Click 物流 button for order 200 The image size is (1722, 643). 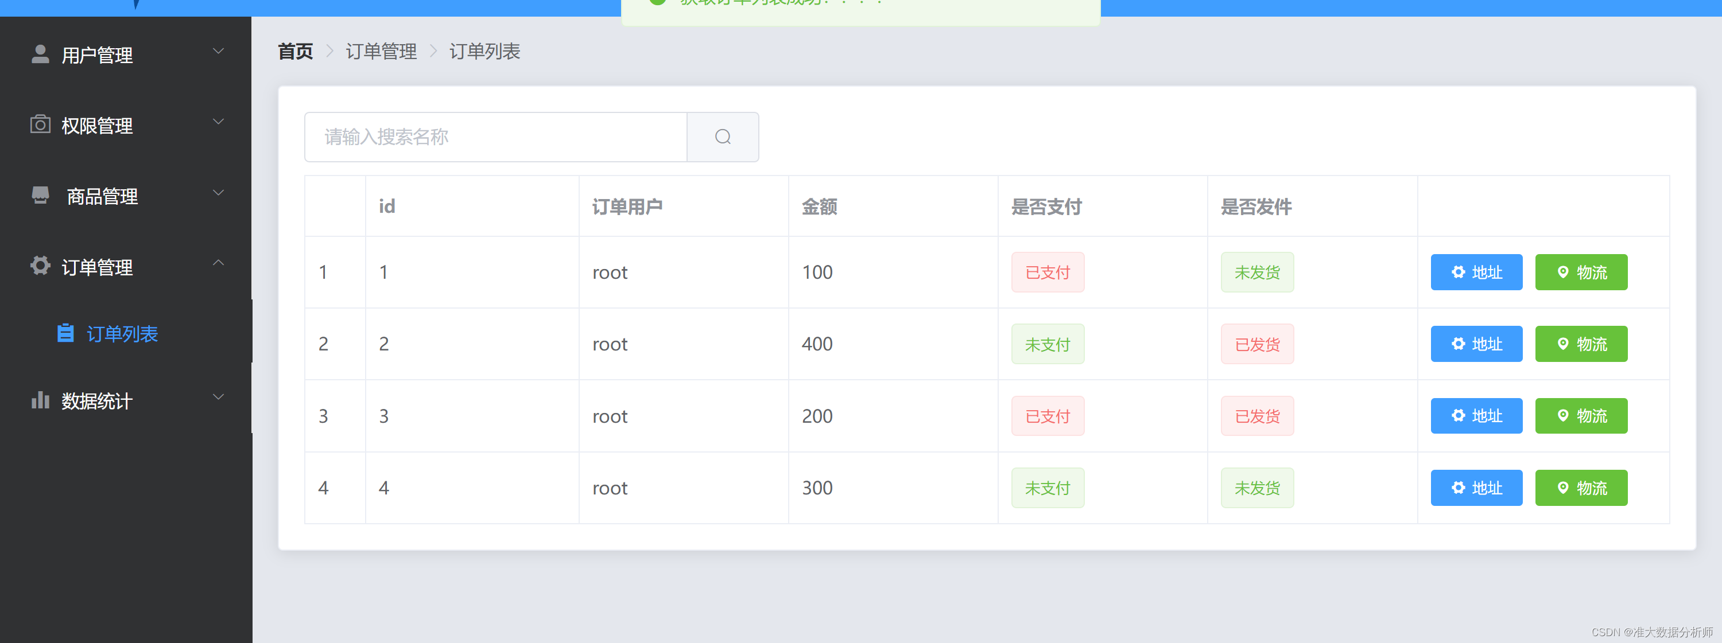tap(1581, 416)
